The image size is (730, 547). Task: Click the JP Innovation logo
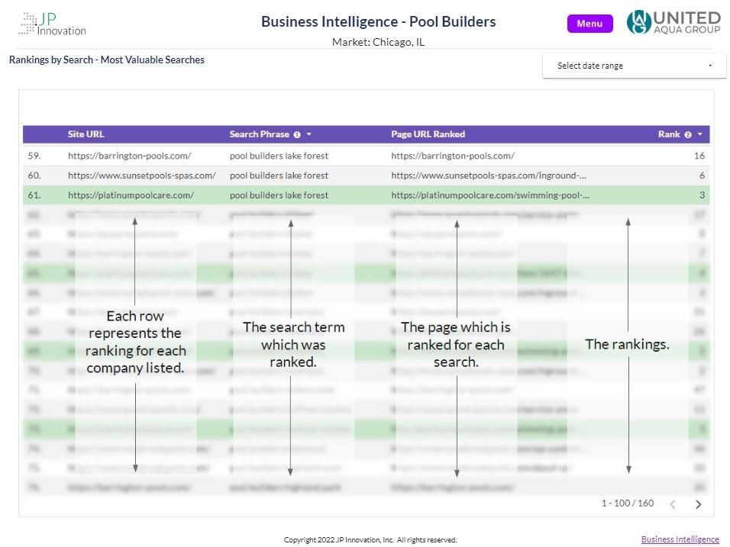(53, 24)
